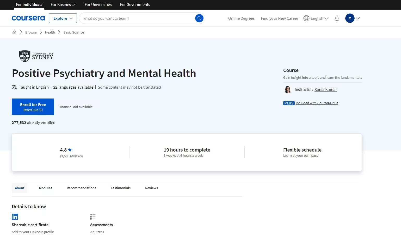Select the For Universities tab
This screenshot has height=236, width=401.
(x=98, y=4)
